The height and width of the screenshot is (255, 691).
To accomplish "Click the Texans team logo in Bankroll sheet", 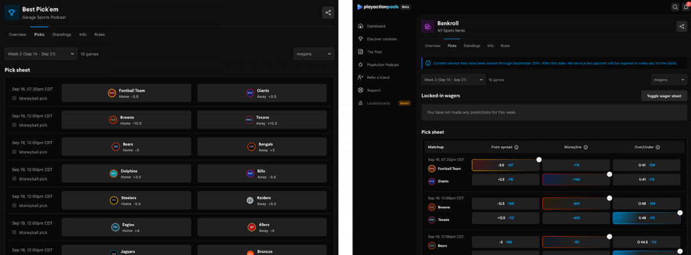I will tap(432, 219).
